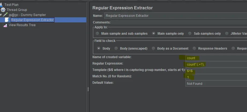
Task: Click the View Results Tree icon
Action: pyautogui.click(x=5, y=25)
